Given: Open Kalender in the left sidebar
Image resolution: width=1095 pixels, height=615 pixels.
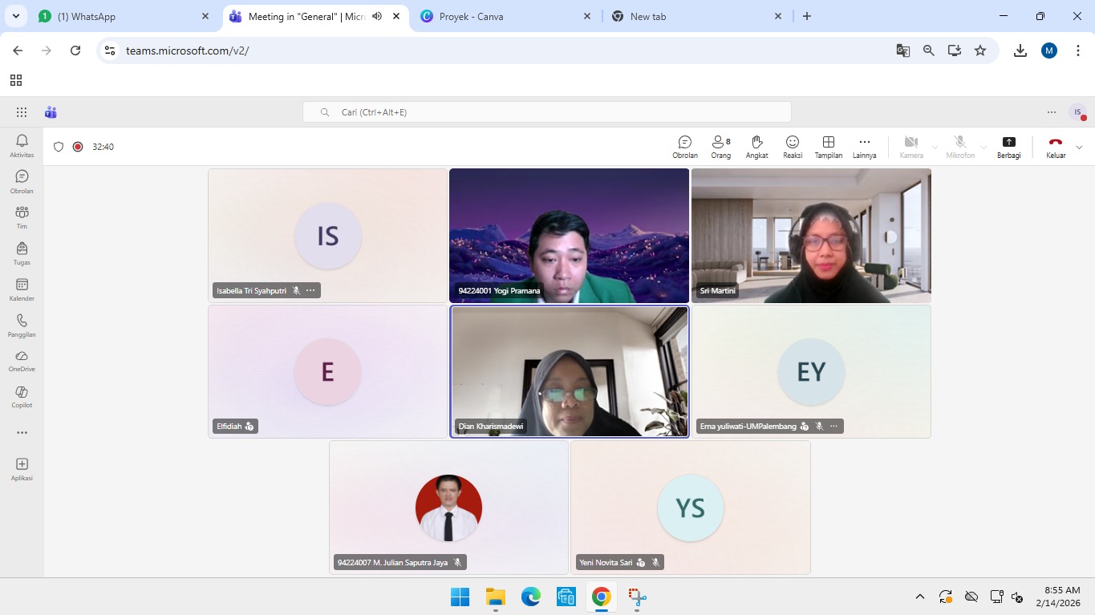Looking at the screenshot, I should click(22, 289).
